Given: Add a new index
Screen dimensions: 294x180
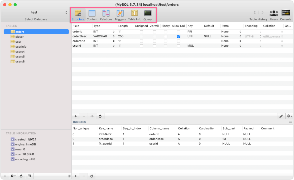Looking at the screenshot, I should 76,176.
